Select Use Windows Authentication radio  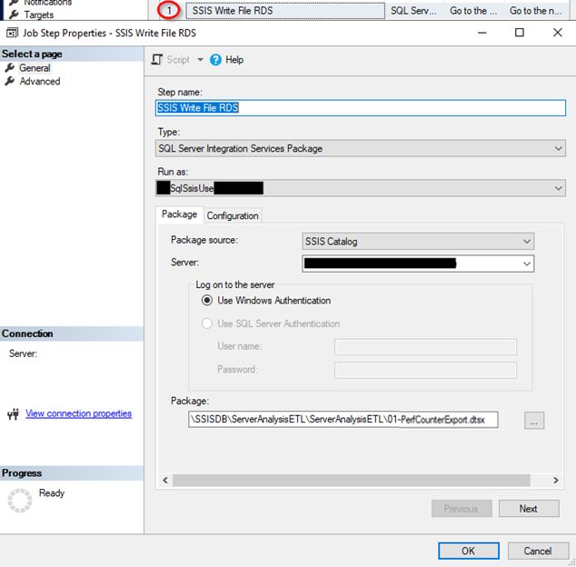(207, 301)
